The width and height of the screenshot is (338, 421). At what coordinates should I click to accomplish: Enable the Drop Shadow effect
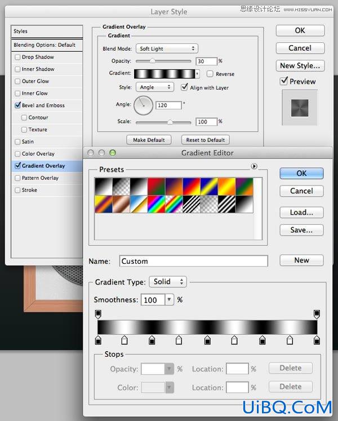coord(17,57)
